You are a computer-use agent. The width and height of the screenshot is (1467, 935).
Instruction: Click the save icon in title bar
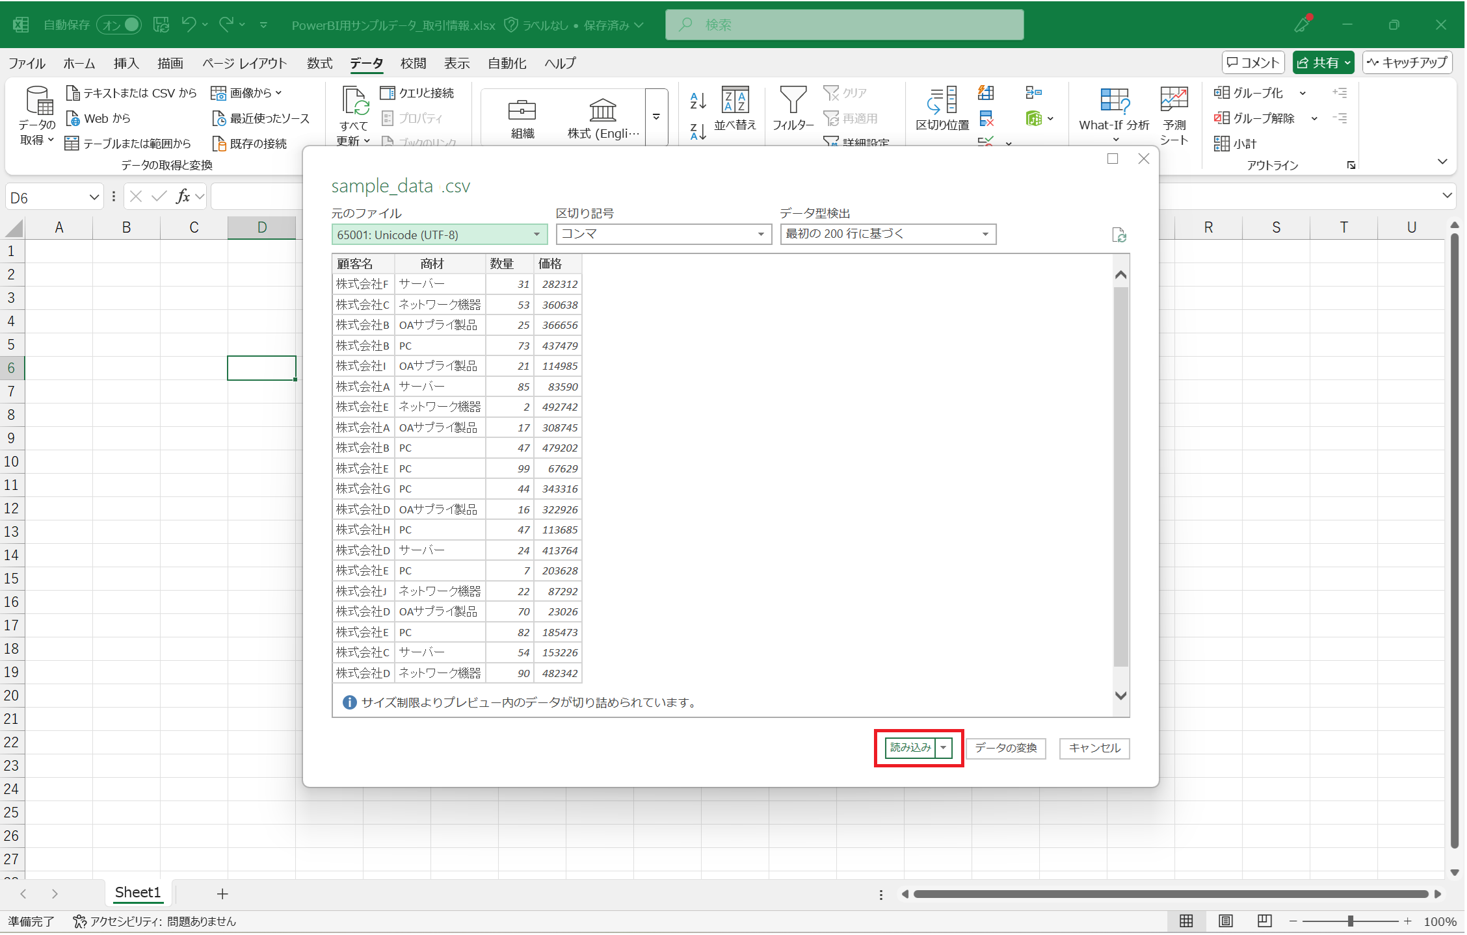[161, 25]
